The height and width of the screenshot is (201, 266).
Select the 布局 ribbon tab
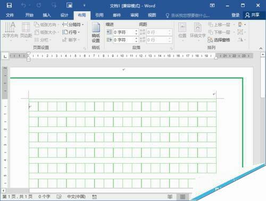coord(82,15)
